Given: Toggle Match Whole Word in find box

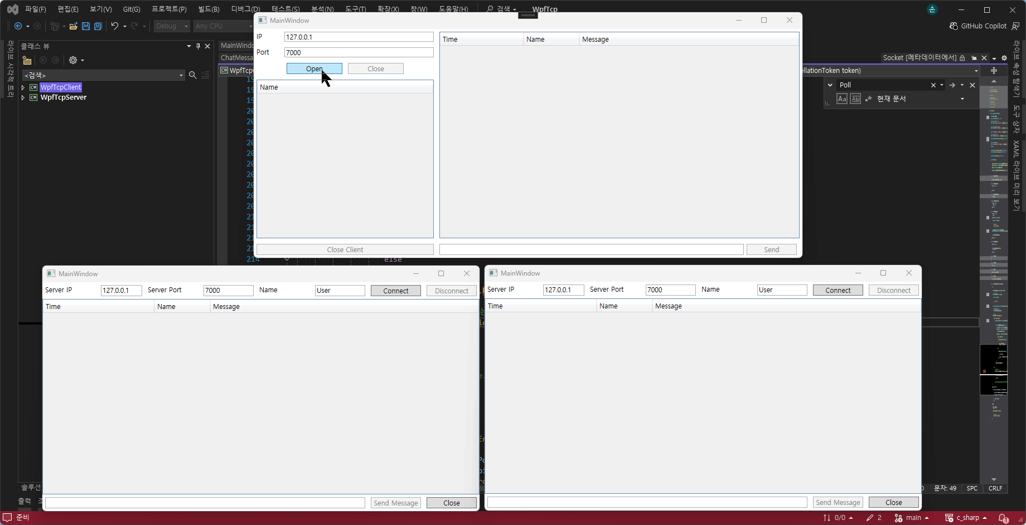Looking at the screenshot, I should pyautogui.click(x=855, y=99).
